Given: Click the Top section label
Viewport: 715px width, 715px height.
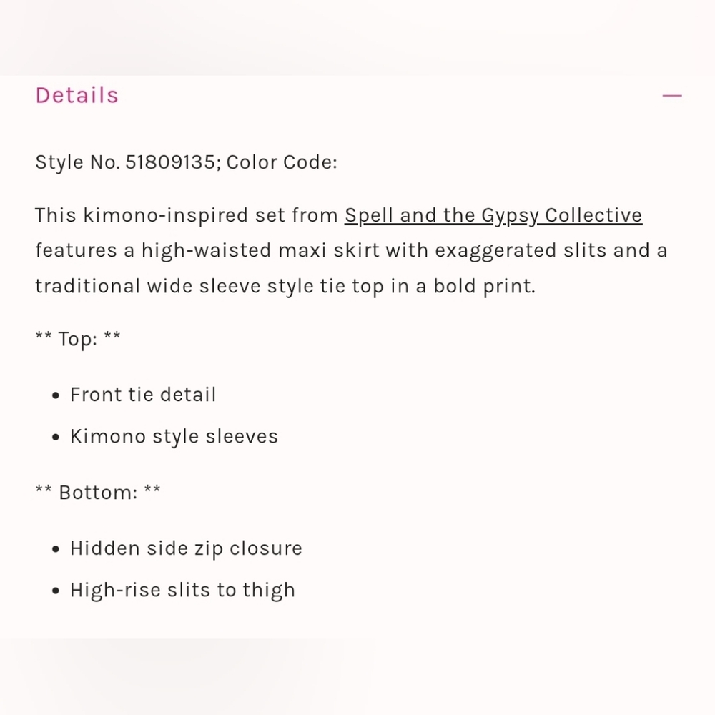Looking at the screenshot, I should pos(78,339).
